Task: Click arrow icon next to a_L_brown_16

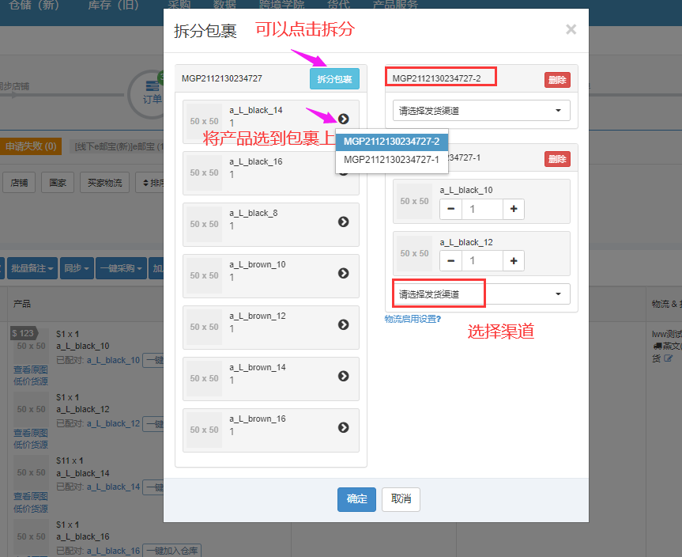Action: [x=343, y=427]
